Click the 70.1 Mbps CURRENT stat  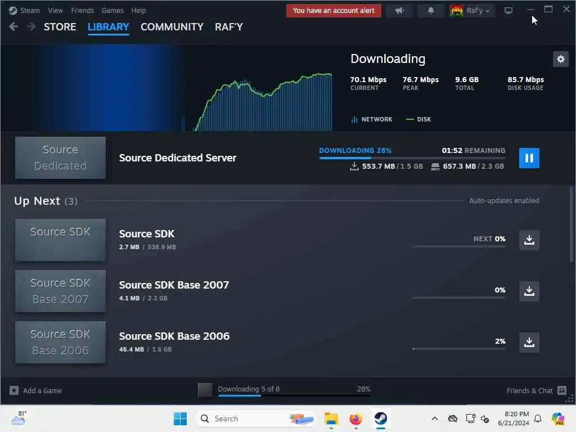(368, 83)
